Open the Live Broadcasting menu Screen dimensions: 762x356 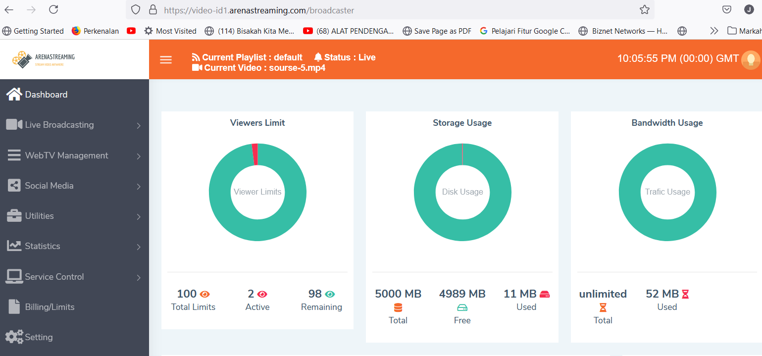74,125
